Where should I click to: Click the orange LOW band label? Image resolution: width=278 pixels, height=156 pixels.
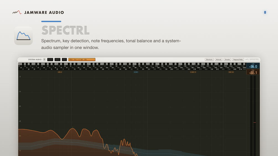pos(60,72)
